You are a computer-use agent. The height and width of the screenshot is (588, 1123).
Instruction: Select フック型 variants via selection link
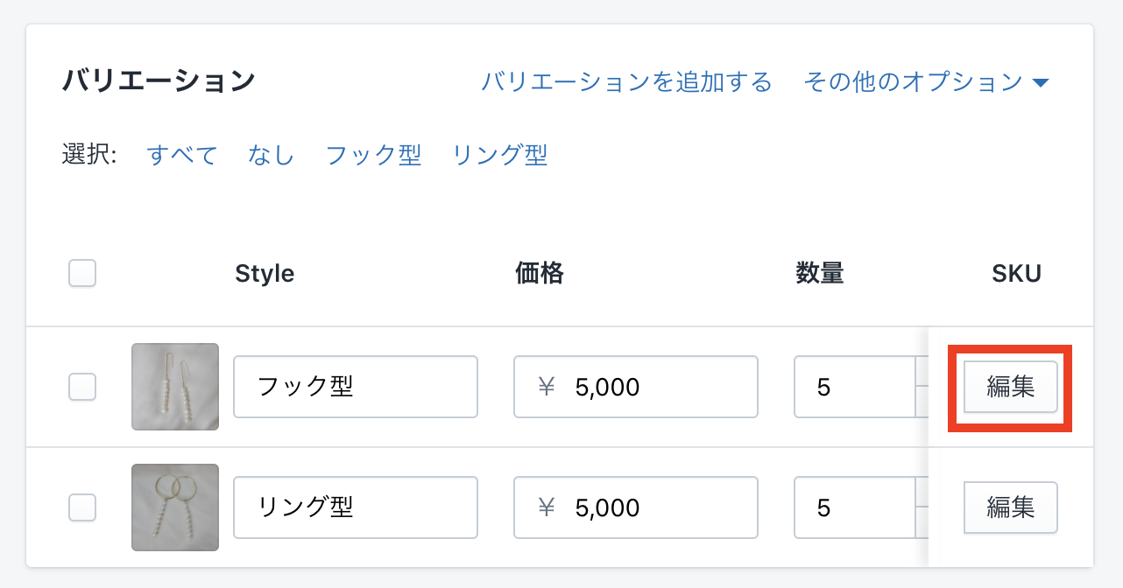tap(373, 156)
